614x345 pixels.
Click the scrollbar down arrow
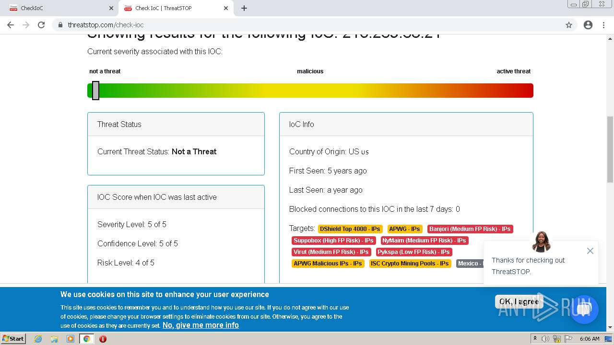[610, 327]
